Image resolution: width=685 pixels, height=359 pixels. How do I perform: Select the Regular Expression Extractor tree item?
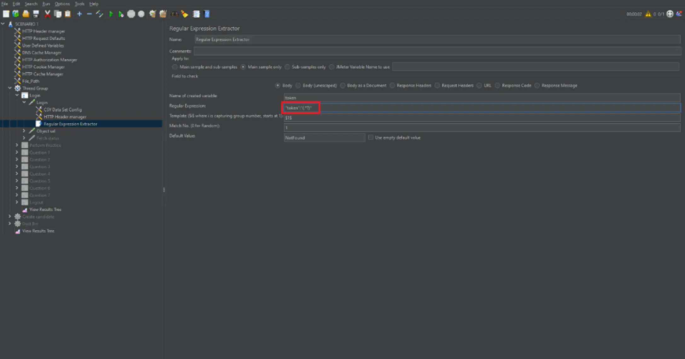(x=70, y=124)
